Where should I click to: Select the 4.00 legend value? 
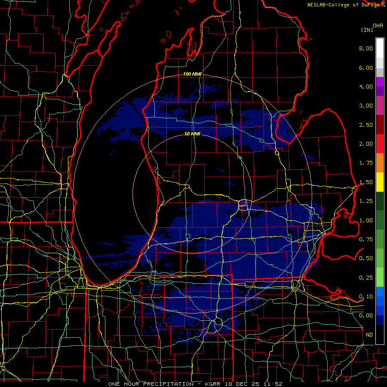pyautogui.click(x=366, y=86)
